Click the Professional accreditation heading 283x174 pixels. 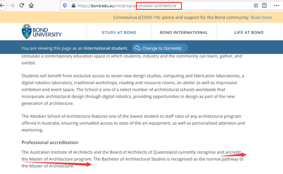[x=50, y=142]
